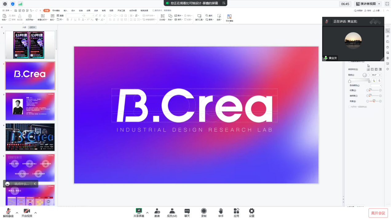The image size is (391, 219).
Task: Click the 分享 share button
Action: click(377, 10)
